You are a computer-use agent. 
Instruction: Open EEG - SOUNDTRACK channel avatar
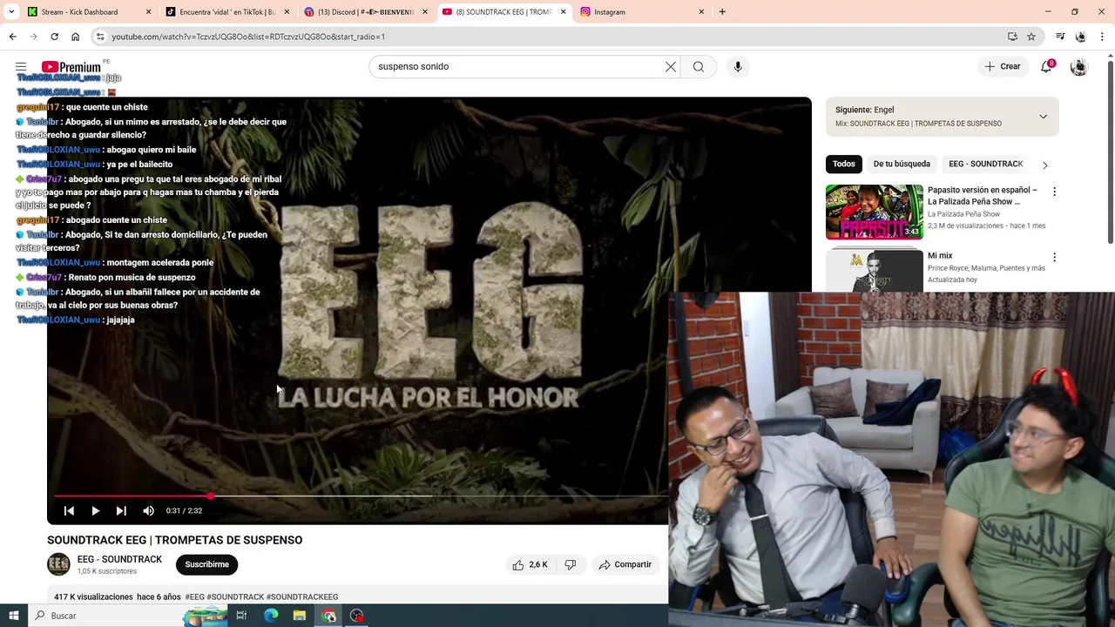[58, 564]
